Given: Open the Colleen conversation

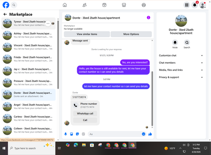Looking at the screenshot, I should click(x=28, y=131).
